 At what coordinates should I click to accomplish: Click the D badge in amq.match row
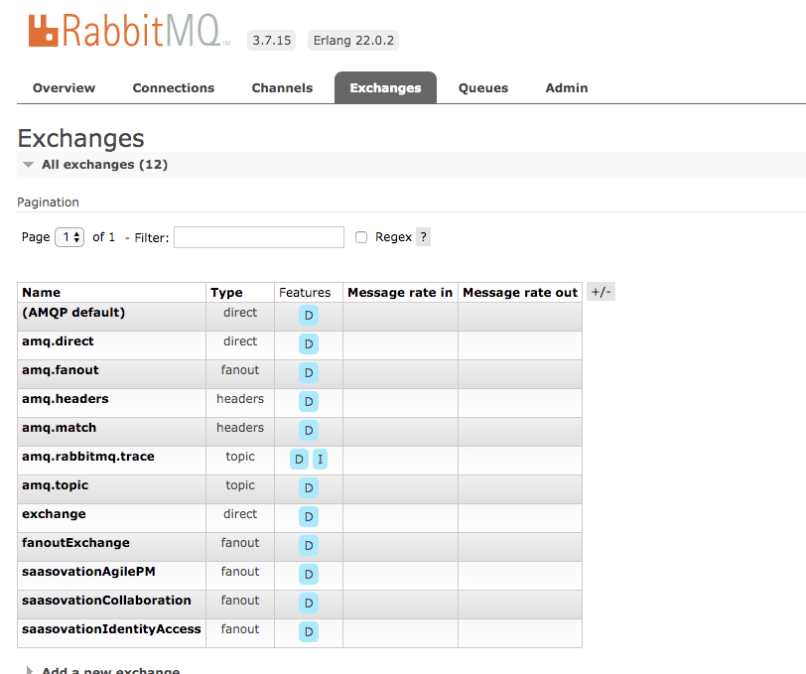click(309, 431)
